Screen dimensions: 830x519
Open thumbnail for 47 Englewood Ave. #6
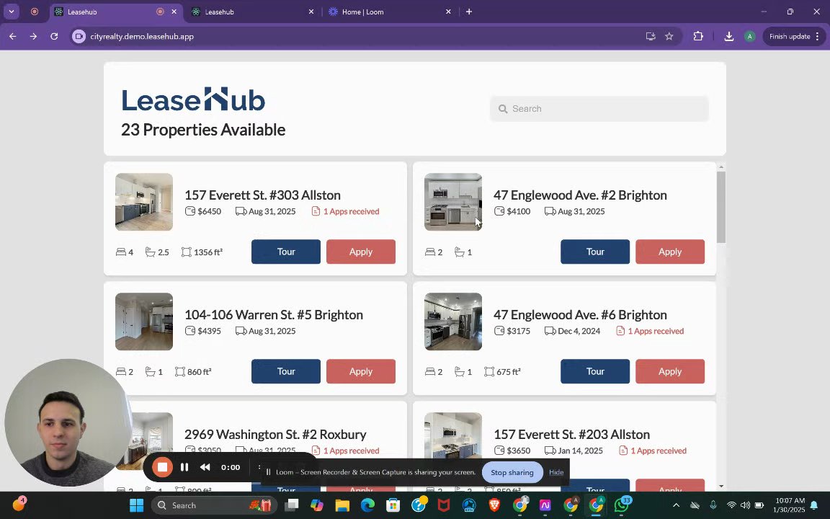[453, 321]
